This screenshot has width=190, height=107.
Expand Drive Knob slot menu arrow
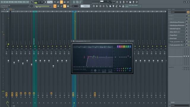pyautogui.click(x=169, y=39)
